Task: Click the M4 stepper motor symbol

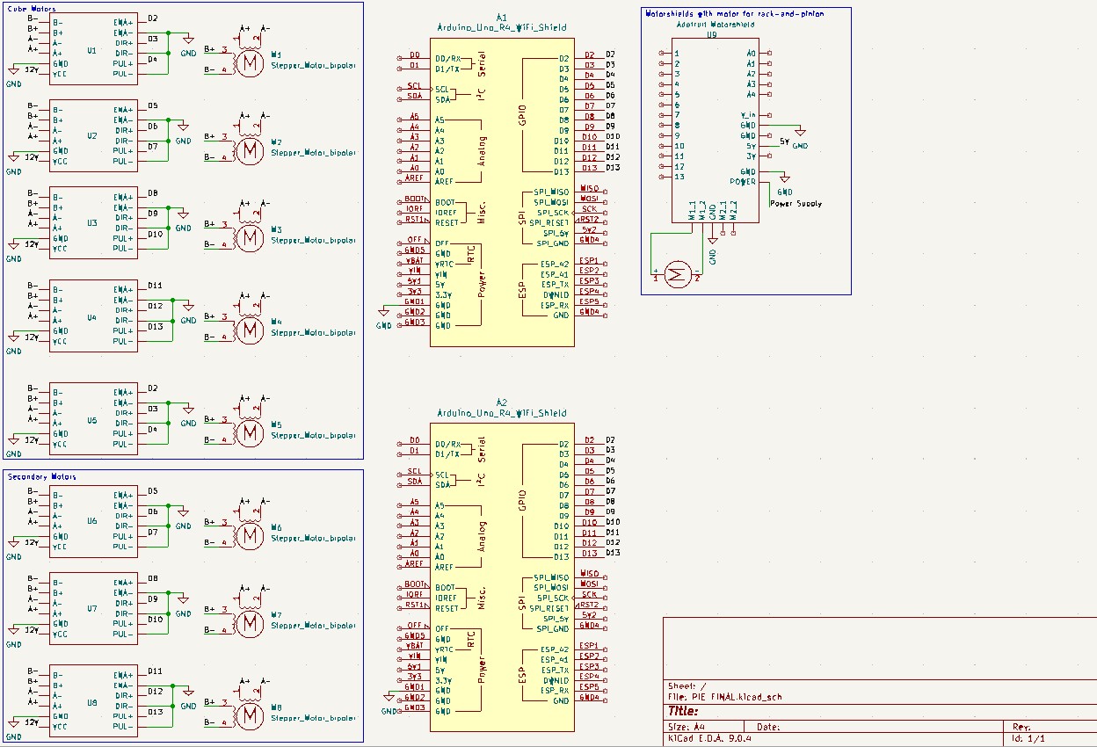Action: click(251, 329)
